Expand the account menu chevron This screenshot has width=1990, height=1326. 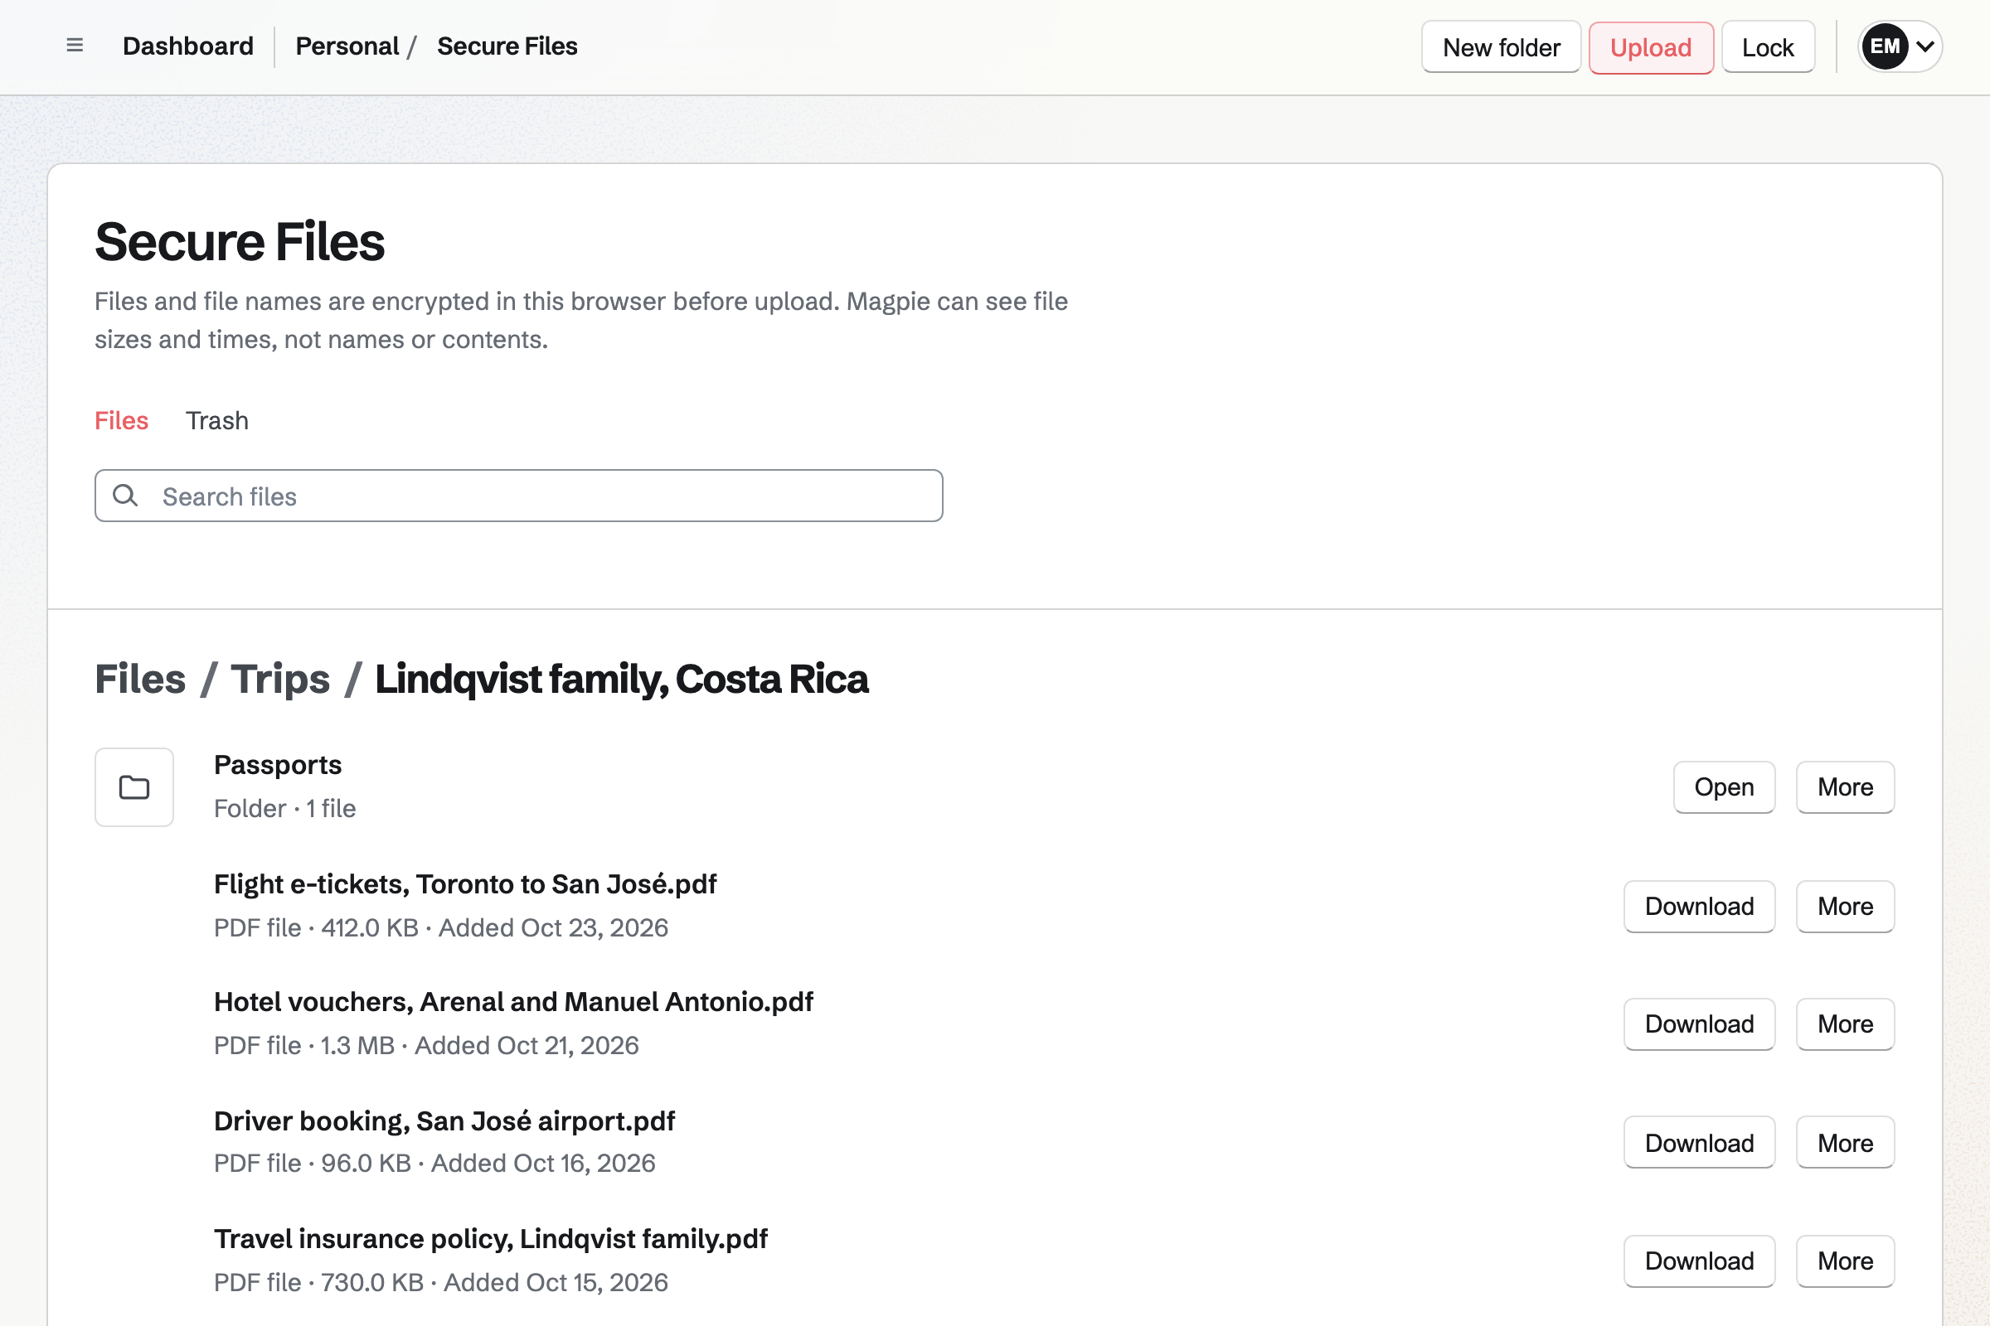[x=1924, y=46]
